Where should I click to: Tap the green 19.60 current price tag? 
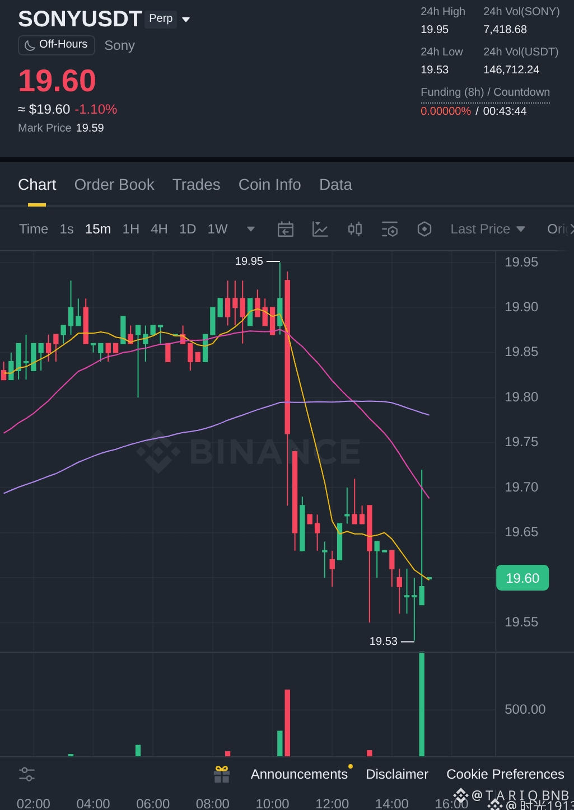pyautogui.click(x=522, y=578)
